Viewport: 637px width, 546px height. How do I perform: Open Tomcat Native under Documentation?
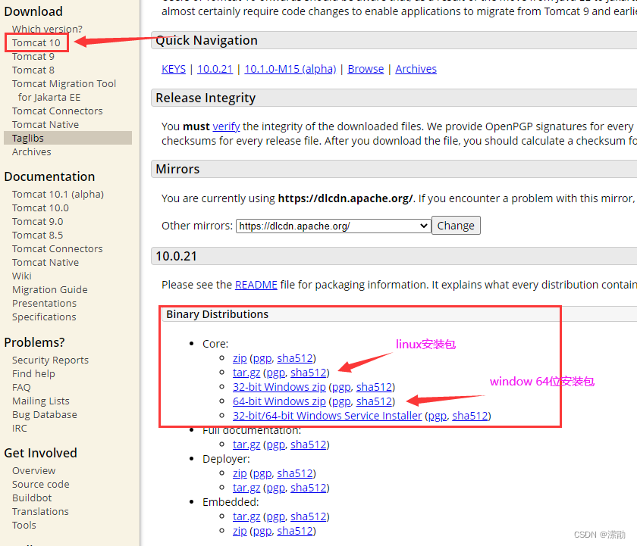(45, 263)
